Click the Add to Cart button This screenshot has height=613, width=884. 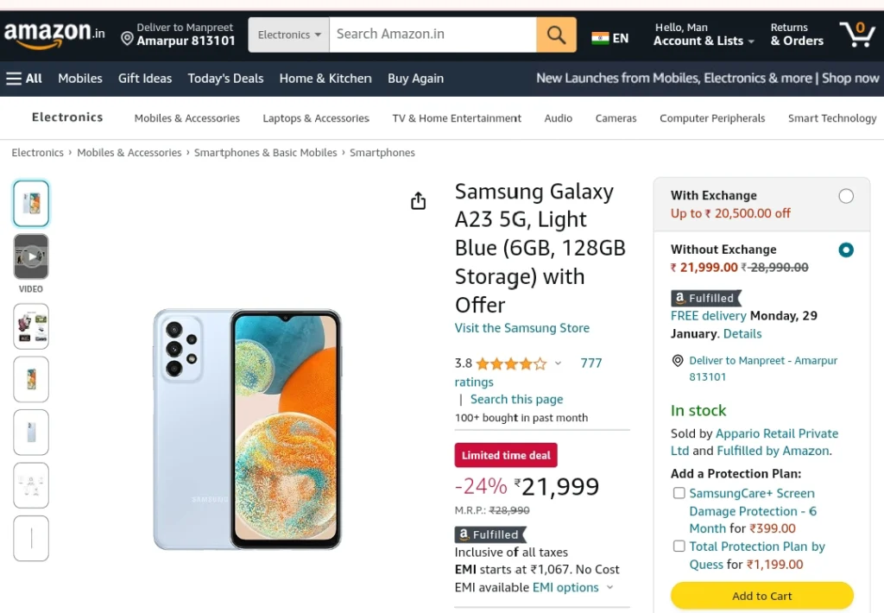click(761, 596)
